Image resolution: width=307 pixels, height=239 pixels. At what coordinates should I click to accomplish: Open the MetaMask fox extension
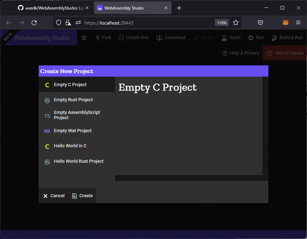(x=286, y=23)
